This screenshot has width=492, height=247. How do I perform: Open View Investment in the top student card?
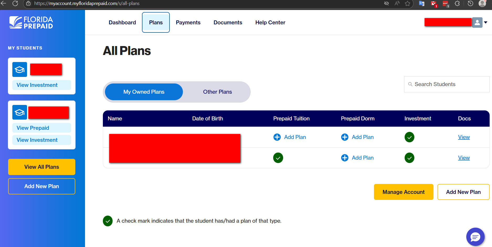[42, 85]
